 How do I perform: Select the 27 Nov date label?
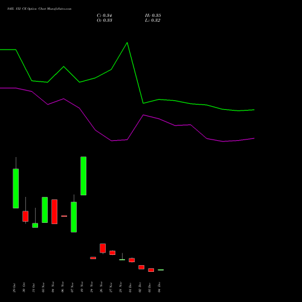click(111, 288)
